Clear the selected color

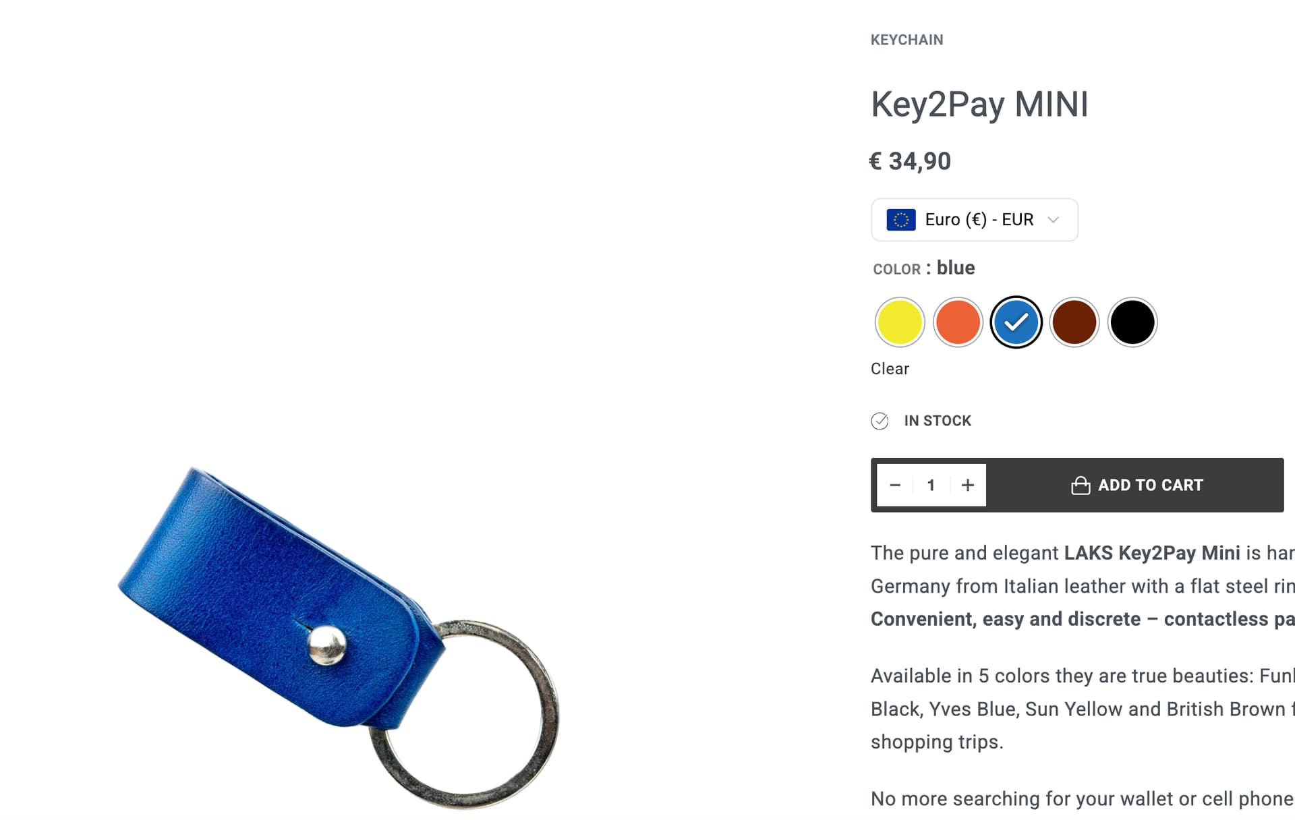(x=890, y=369)
